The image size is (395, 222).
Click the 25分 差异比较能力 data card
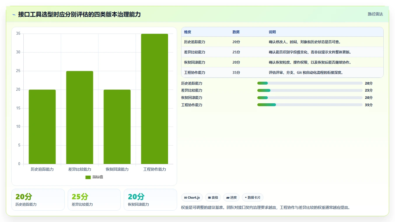coord(94,200)
